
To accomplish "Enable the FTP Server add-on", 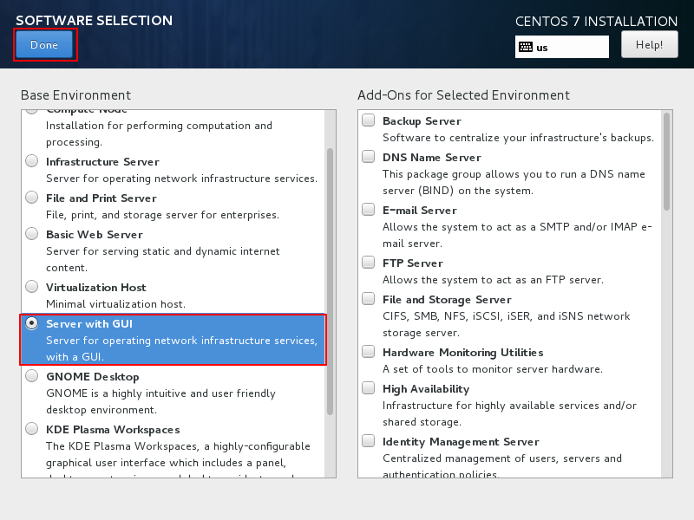I will 369,263.
